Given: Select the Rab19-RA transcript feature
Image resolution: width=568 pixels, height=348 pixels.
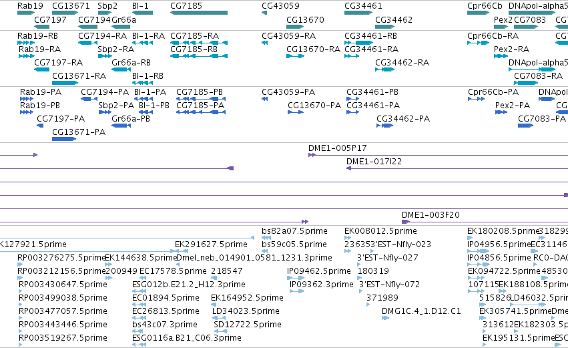Looking at the screenshot, I should pyautogui.click(x=27, y=56).
